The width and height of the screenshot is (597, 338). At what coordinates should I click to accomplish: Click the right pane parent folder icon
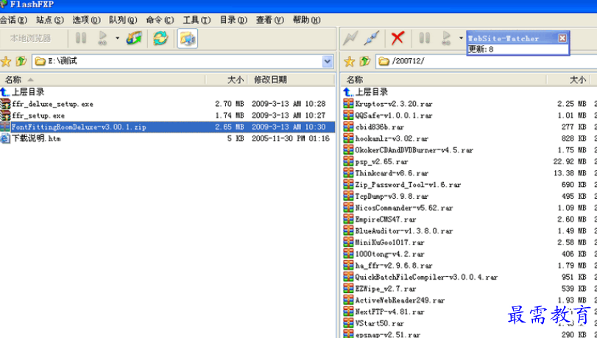[x=364, y=61]
